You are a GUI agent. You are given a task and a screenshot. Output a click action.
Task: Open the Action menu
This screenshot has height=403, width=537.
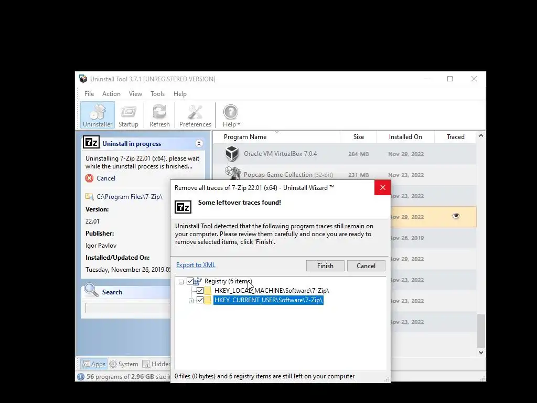click(x=111, y=94)
